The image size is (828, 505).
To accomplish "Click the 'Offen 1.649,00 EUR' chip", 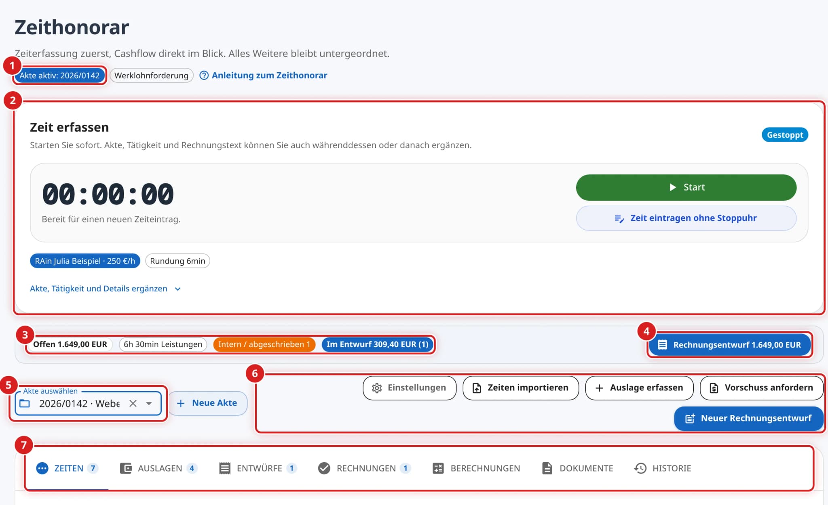I will [x=70, y=344].
